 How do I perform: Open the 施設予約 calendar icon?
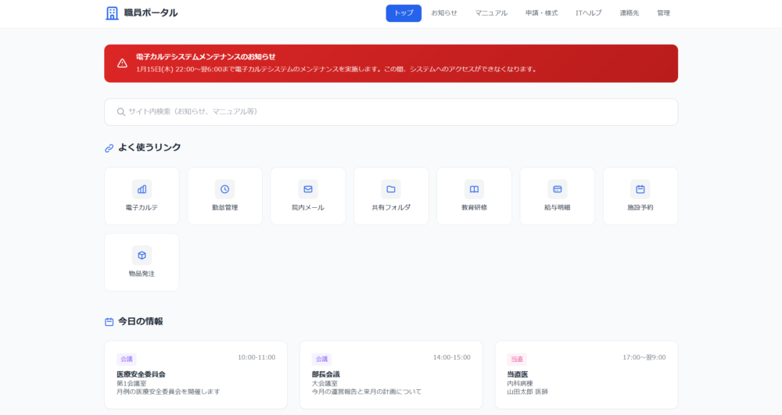tap(640, 189)
